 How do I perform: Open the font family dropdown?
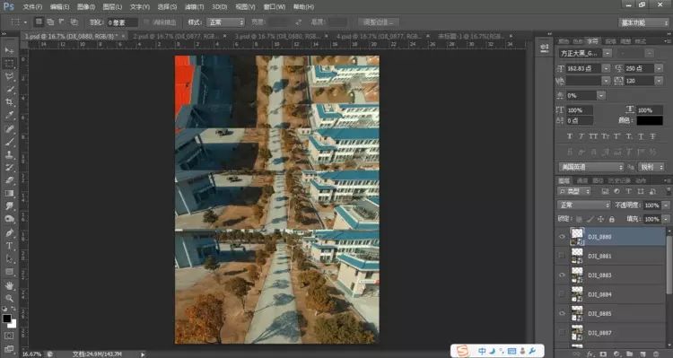585,53
